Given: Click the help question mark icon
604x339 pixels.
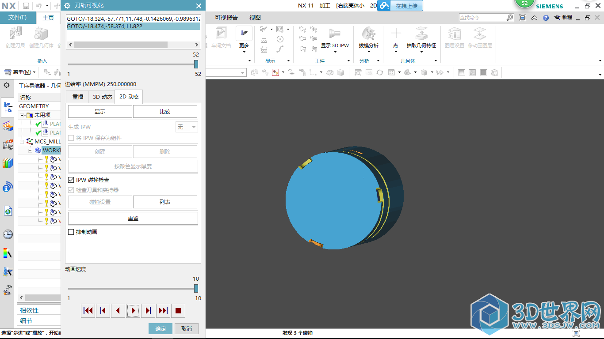Looking at the screenshot, I should pyautogui.click(x=546, y=18).
